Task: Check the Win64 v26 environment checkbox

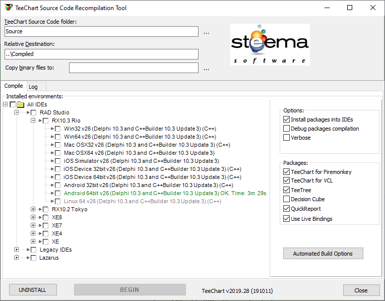Action: (58, 137)
